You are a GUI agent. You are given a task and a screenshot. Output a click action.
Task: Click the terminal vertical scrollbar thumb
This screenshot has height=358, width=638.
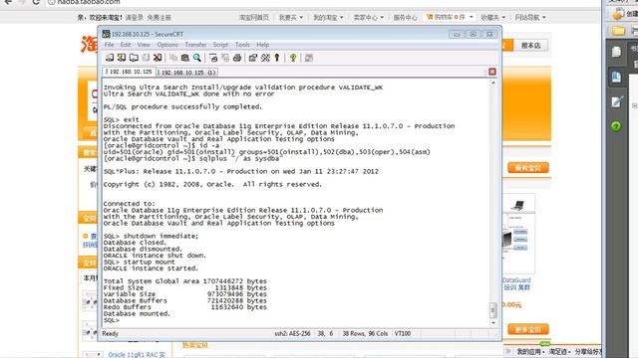[492, 310]
